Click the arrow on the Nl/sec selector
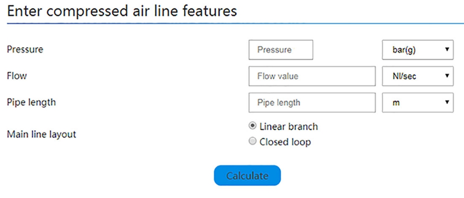This screenshot has height=198, width=464. tap(446, 76)
